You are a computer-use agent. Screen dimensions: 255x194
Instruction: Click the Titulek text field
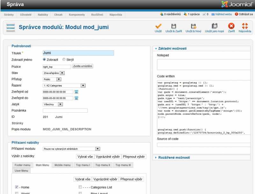click(78, 53)
